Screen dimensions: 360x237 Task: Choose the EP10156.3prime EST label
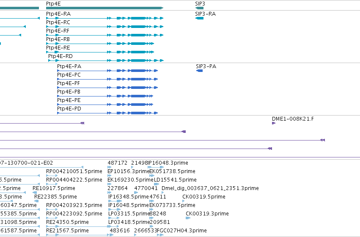pyautogui.click(x=129, y=171)
